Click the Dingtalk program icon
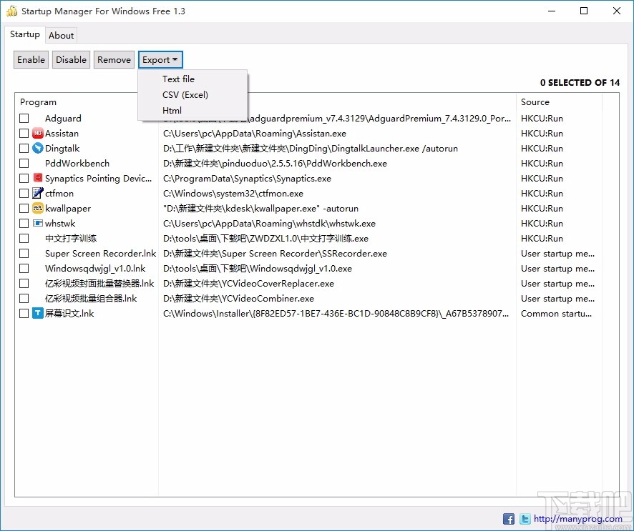Screen dimensions: 634x531 (x=37, y=148)
